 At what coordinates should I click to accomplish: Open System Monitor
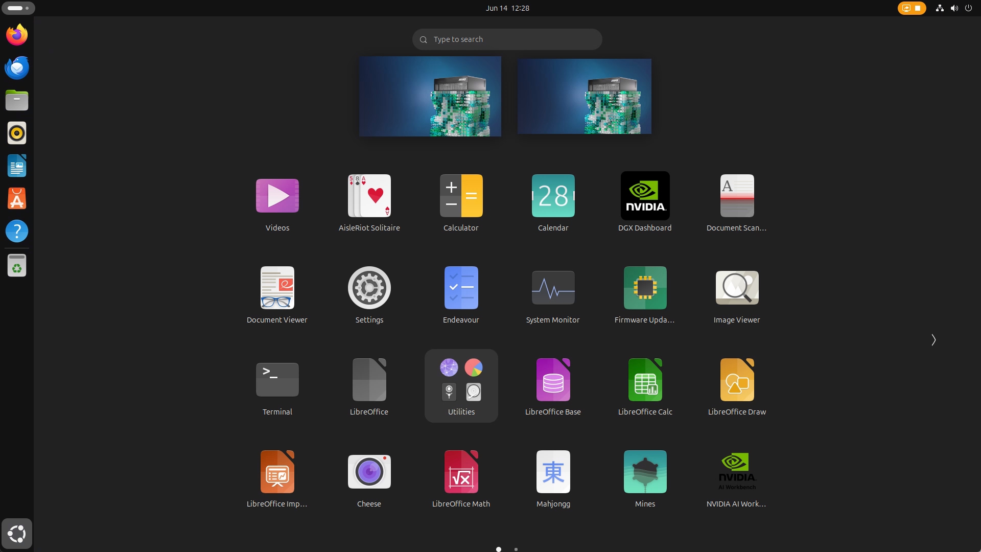pos(553,295)
